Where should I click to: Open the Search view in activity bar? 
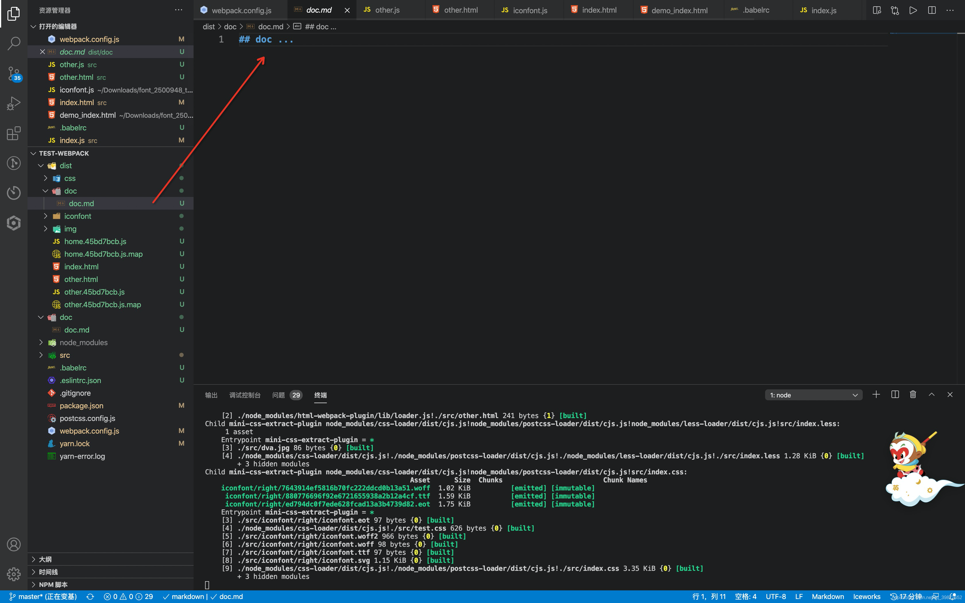13,43
